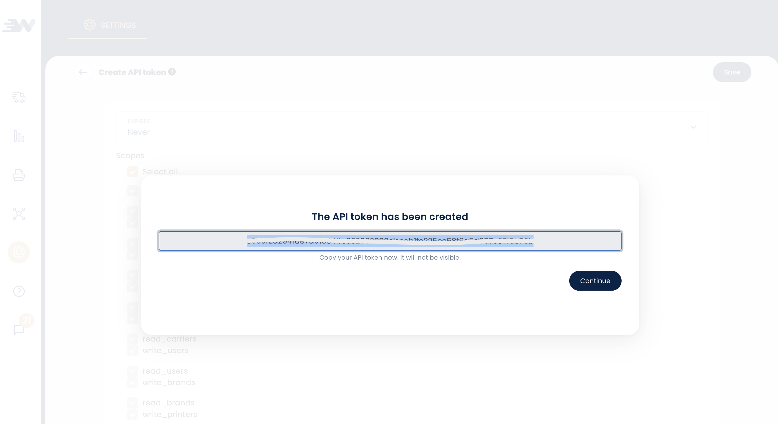Click the back arrow next to Create API token
The width and height of the screenshot is (778, 424).
[x=83, y=72]
